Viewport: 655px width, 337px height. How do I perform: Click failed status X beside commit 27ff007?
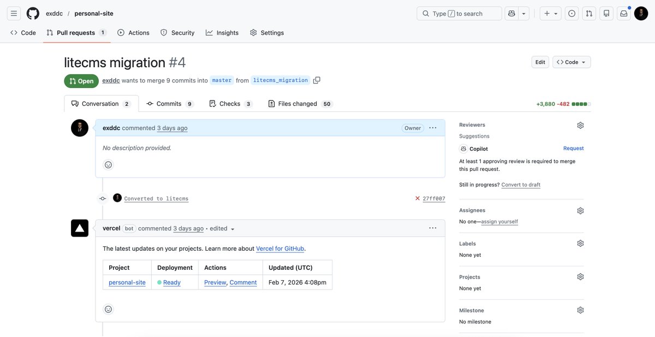[x=418, y=199]
